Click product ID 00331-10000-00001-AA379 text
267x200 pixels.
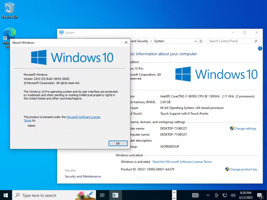tap(156, 169)
